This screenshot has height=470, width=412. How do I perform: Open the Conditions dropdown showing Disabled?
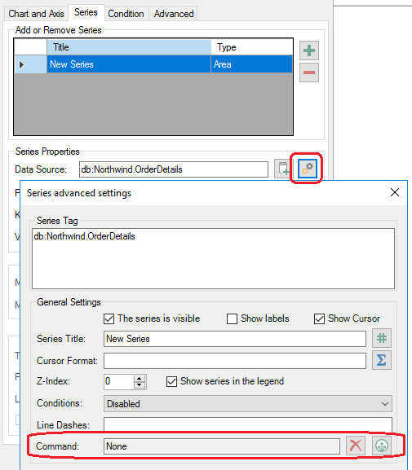pyautogui.click(x=248, y=403)
